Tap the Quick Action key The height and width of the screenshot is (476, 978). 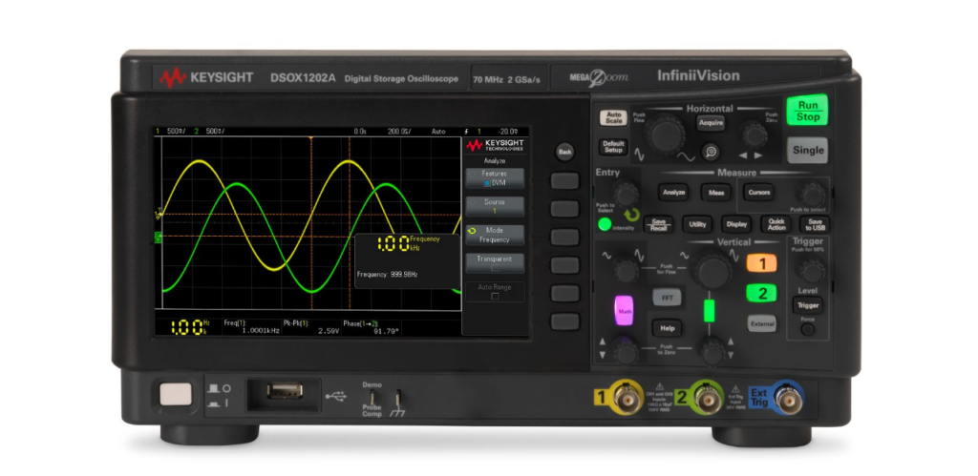[776, 224]
